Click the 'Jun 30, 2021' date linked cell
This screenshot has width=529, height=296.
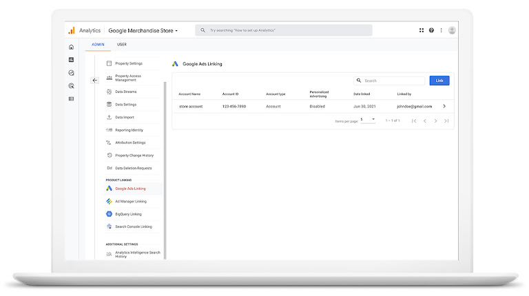(364, 107)
